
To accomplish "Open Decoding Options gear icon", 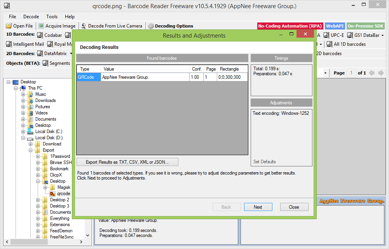I will click(x=151, y=26).
